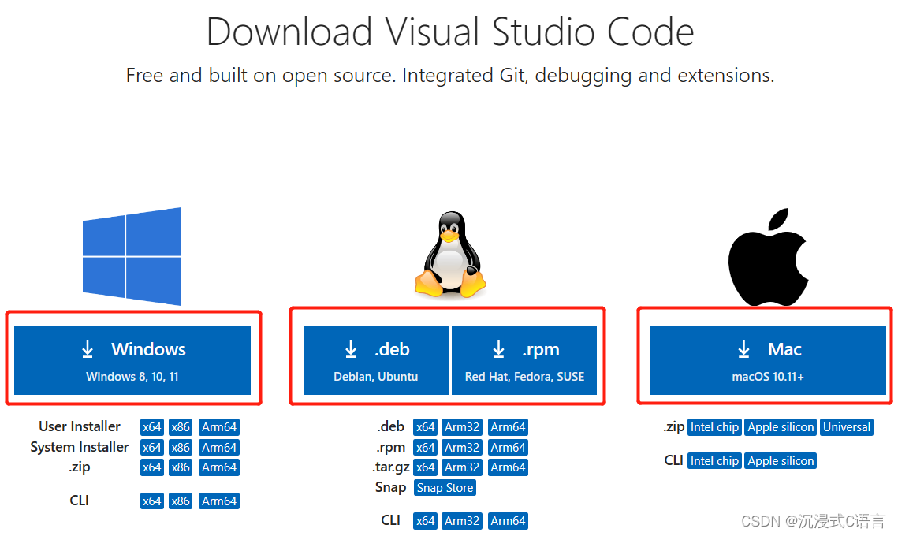The image size is (898, 536).
Task: Select Arm64 for Linux CLI
Action: pyautogui.click(x=508, y=521)
